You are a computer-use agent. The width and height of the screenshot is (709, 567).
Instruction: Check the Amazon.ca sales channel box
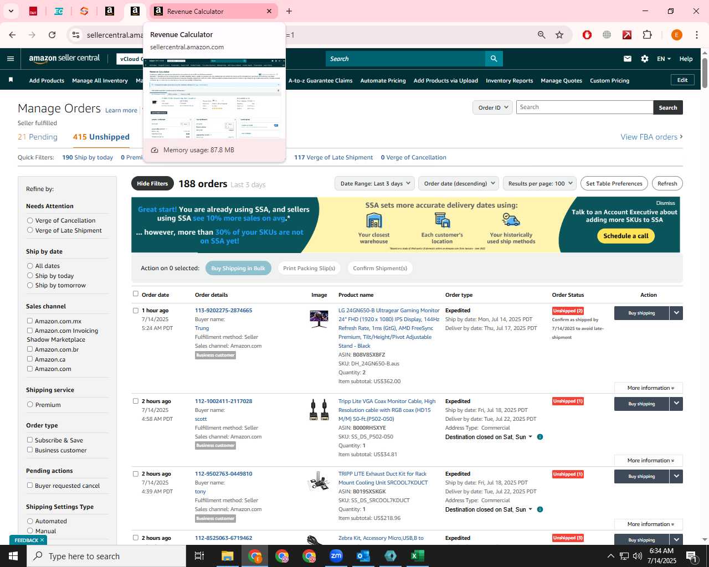[30, 359]
